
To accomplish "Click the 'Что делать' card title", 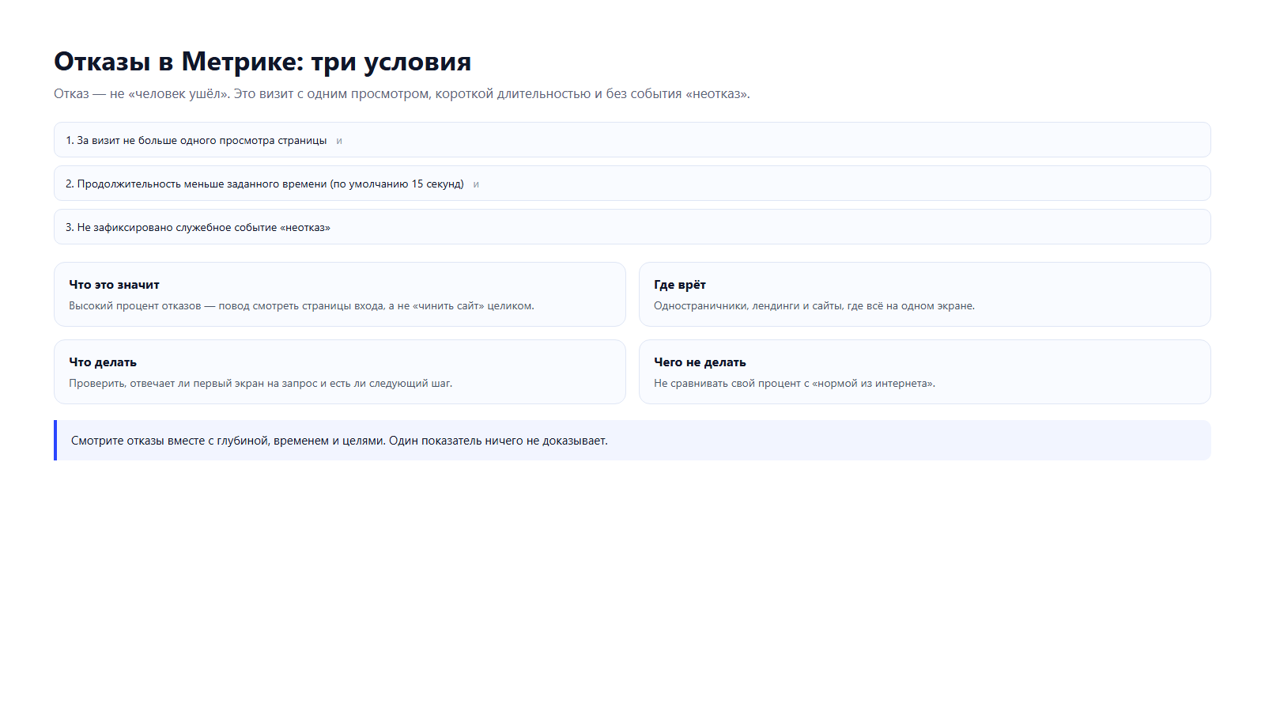I will click(103, 362).
